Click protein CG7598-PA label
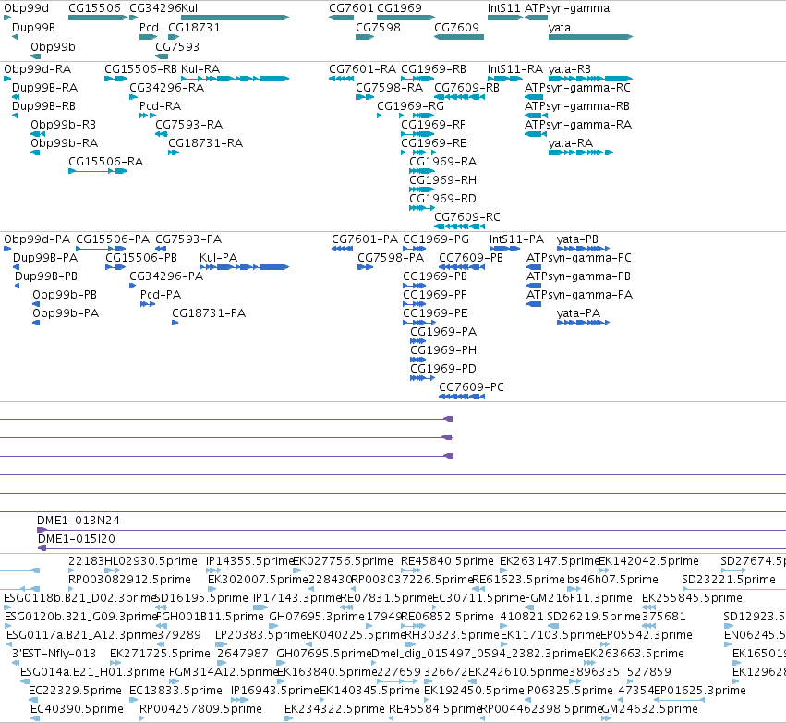Viewport: 786px width, 723px height. (x=391, y=257)
